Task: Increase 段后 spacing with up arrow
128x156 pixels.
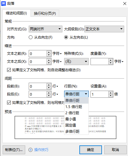Action: point(49,93)
